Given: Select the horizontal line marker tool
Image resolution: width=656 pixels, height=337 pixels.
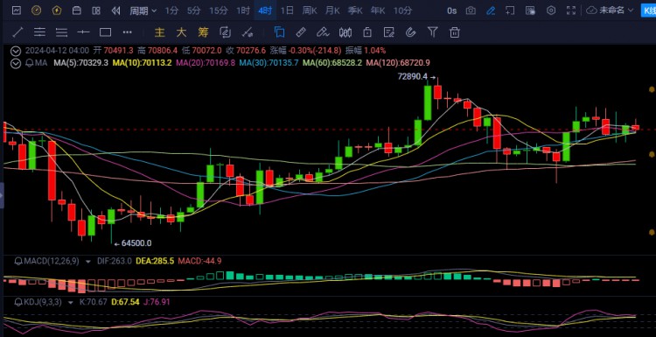Looking at the screenshot, I should (83, 32).
